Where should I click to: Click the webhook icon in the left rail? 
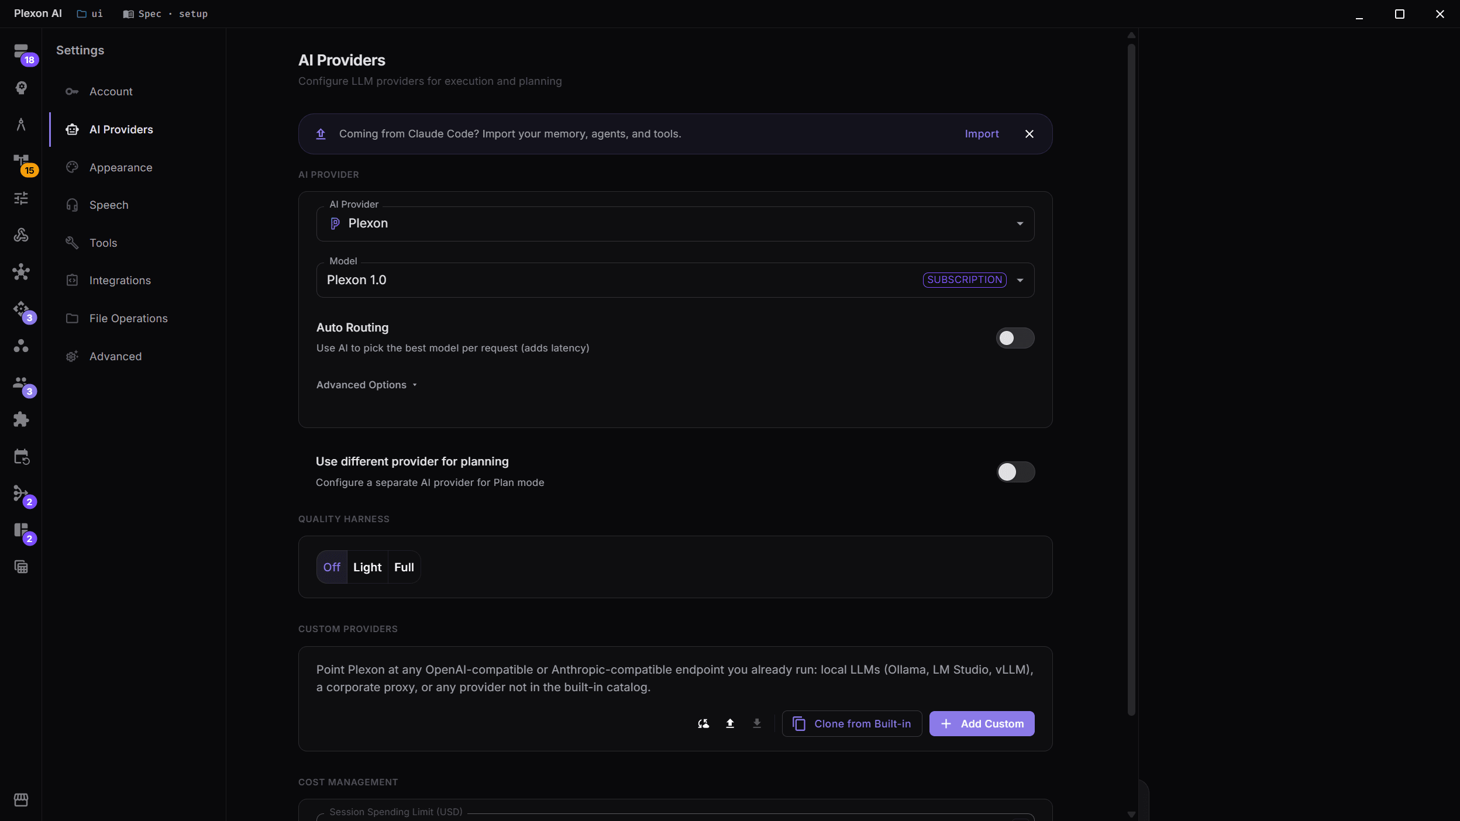pyautogui.click(x=21, y=235)
